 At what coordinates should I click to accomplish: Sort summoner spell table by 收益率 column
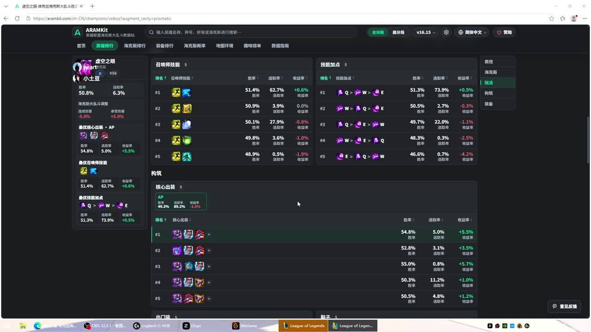tap(301, 78)
